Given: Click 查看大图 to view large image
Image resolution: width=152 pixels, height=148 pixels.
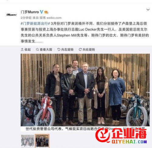Looking at the screenshot, I should 44,50.
